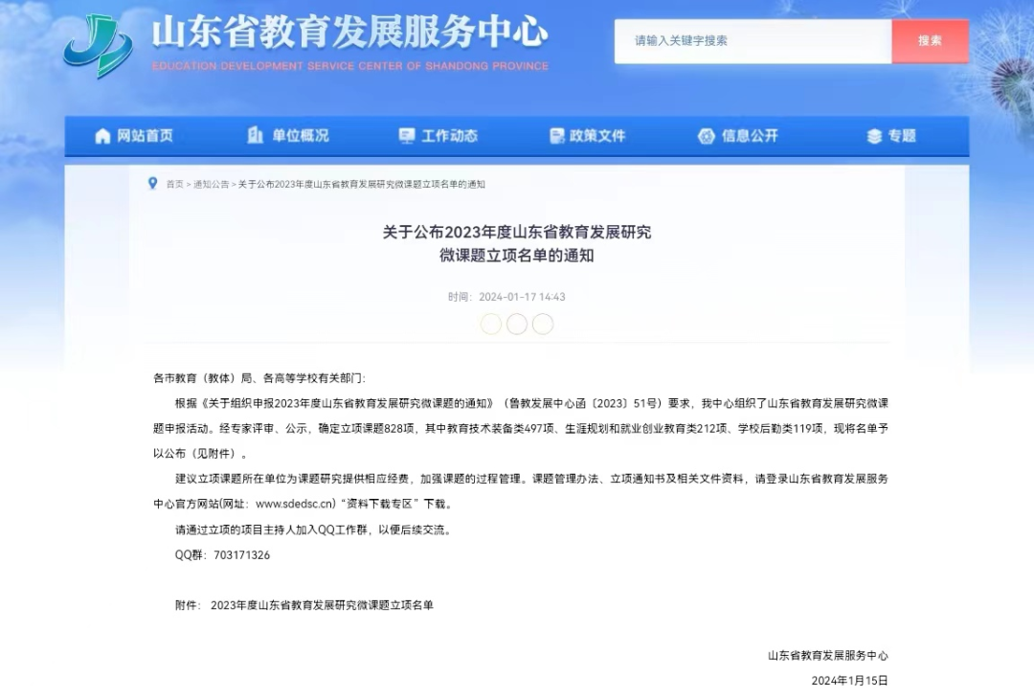Click the leftmost circular share button
1034x698 pixels.
[491, 324]
